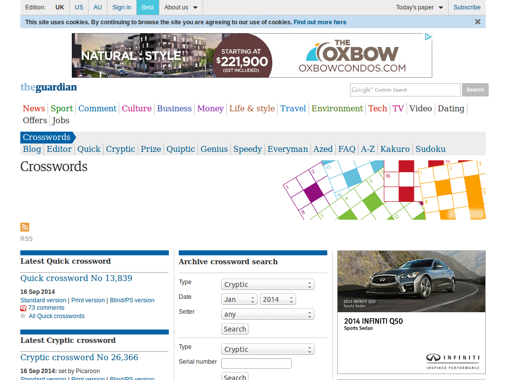The height and width of the screenshot is (380, 507).
Task: Open the Sport section
Action: tap(62, 108)
